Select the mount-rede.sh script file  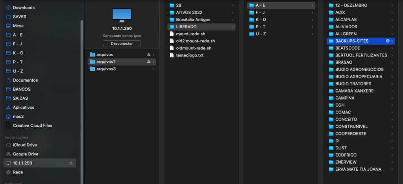click(x=190, y=34)
